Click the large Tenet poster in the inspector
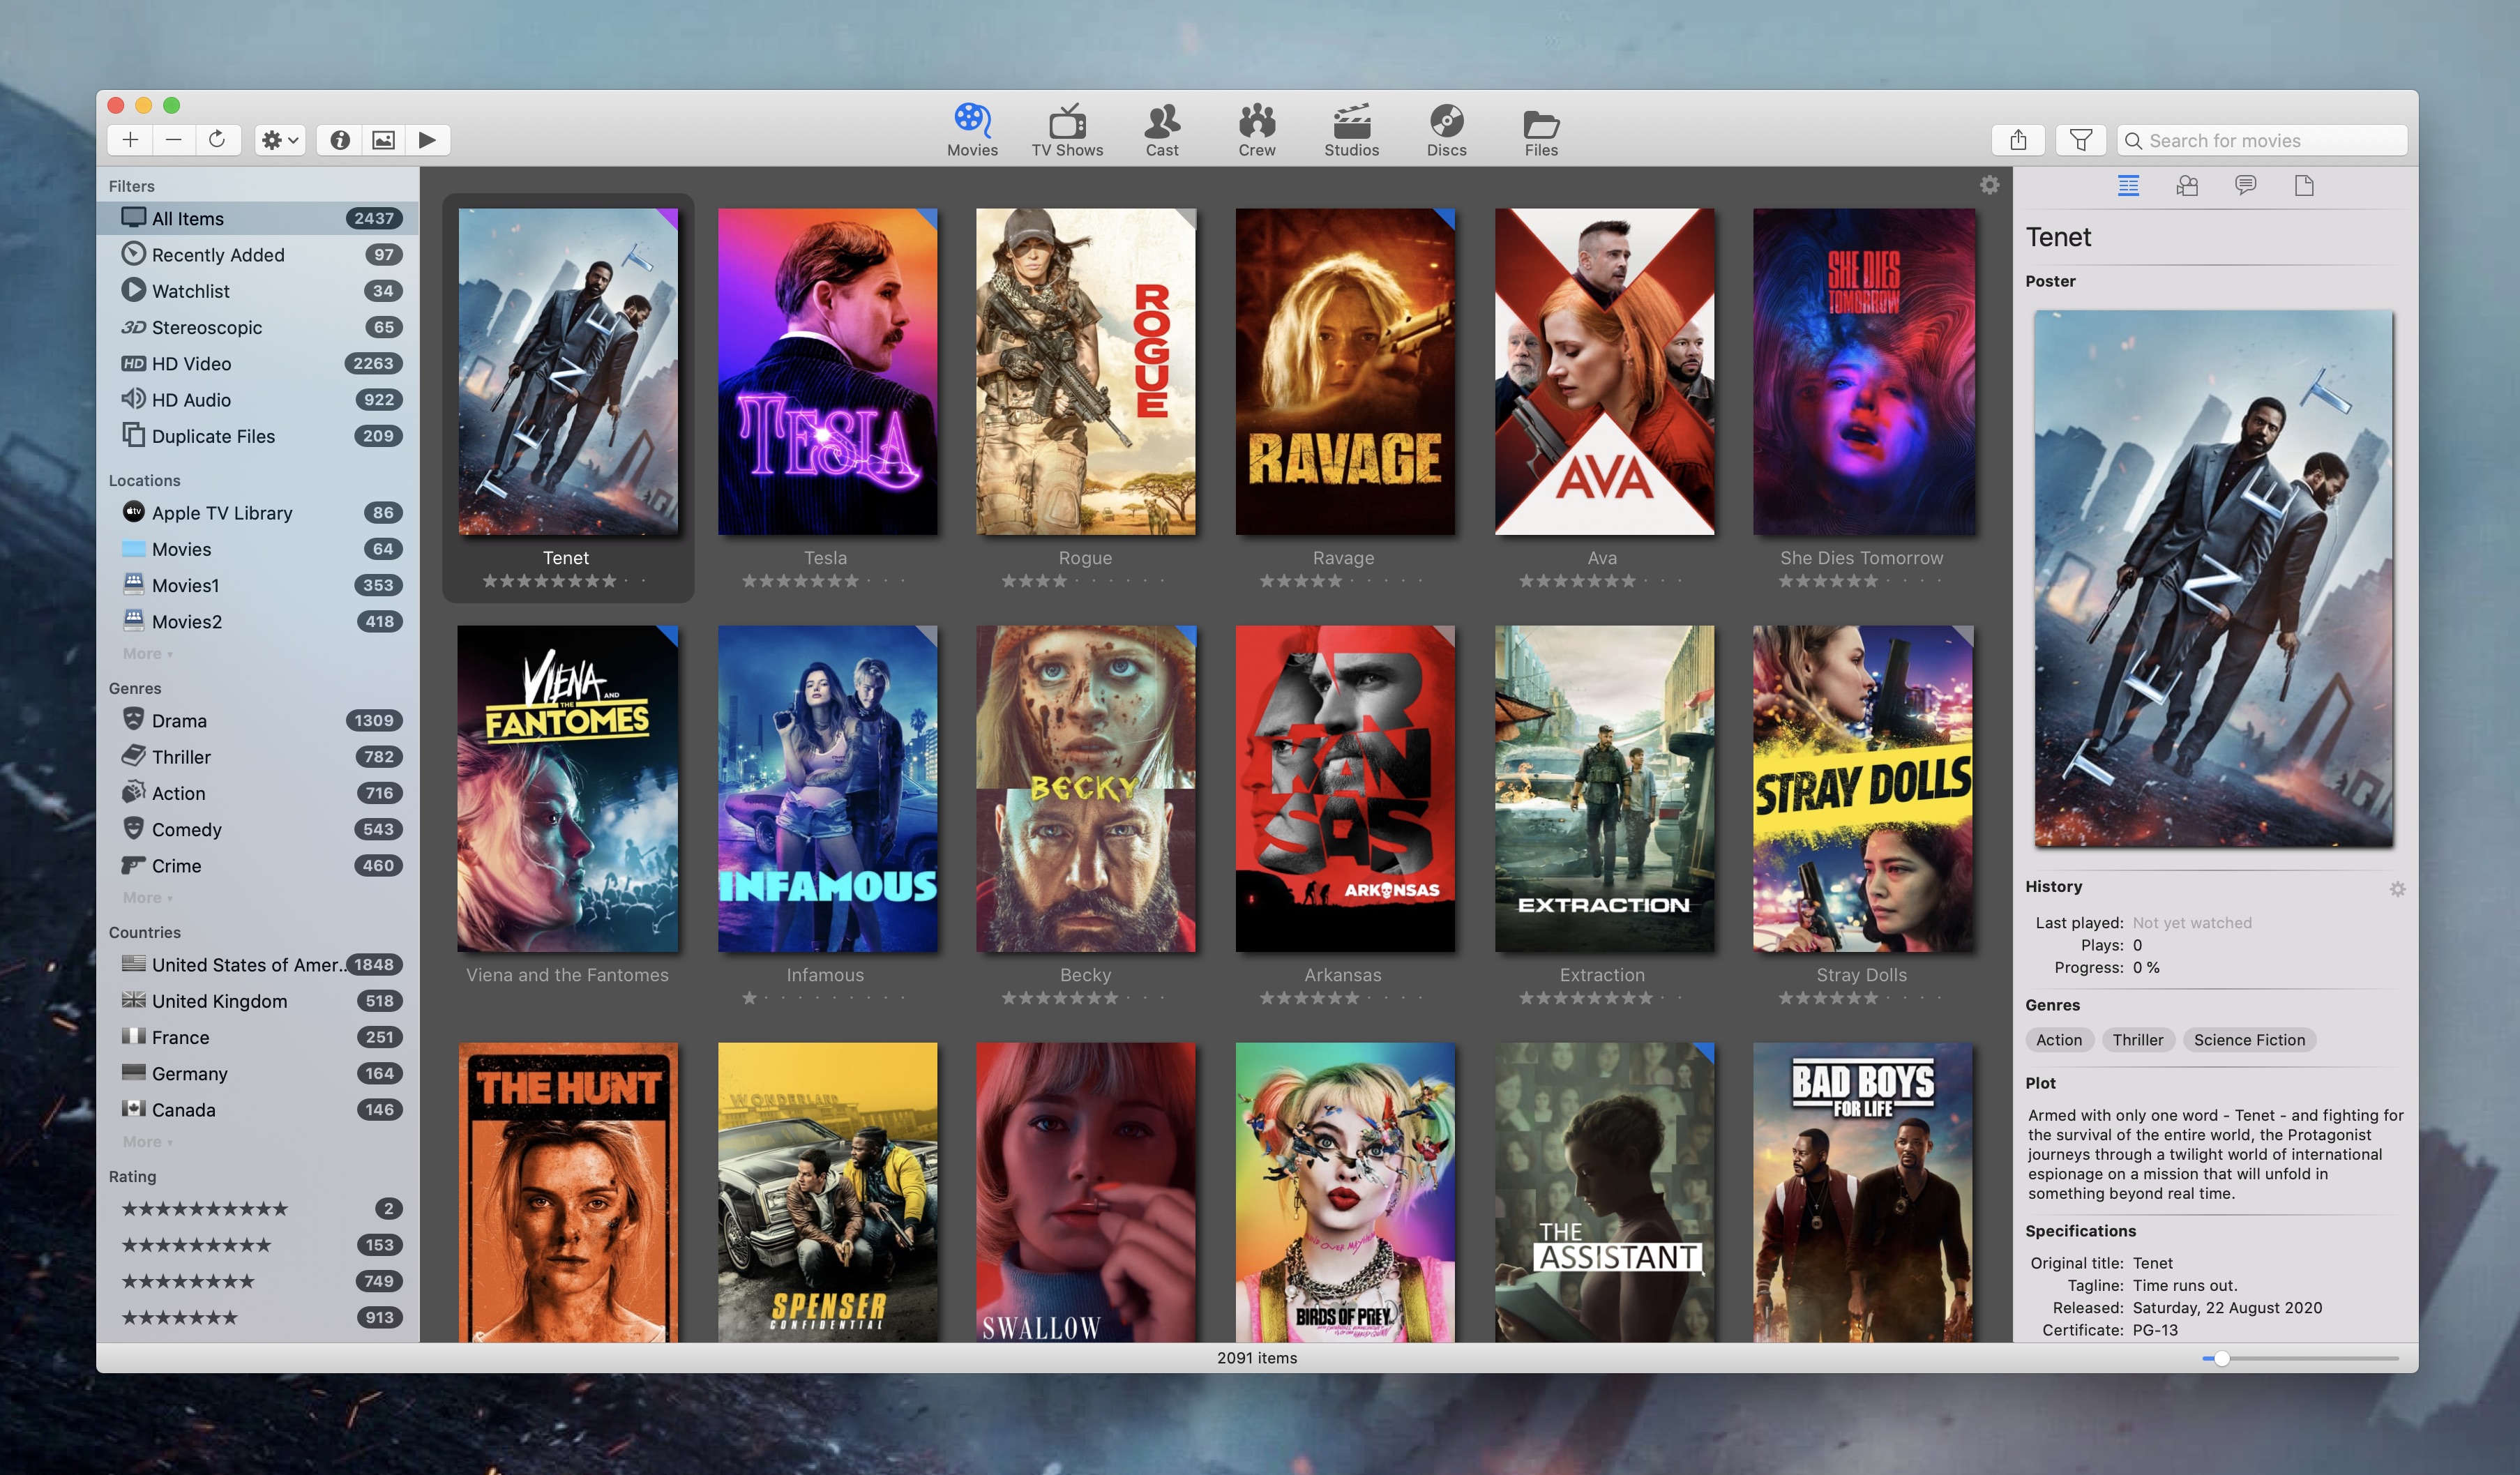 coord(2213,578)
